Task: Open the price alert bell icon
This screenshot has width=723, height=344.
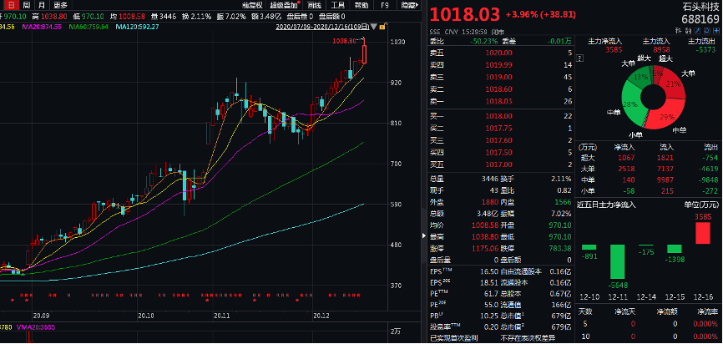Action: click(x=707, y=30)
